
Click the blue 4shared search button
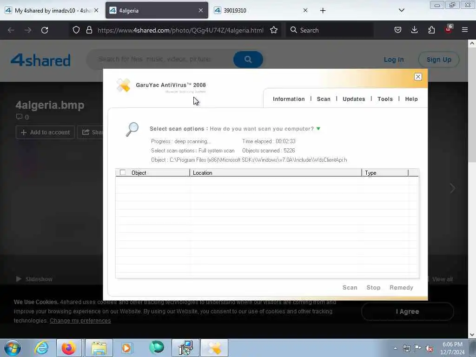tap(248, 59)
